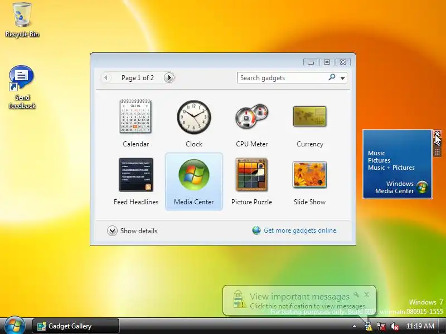Open the Start menu orb
The width and height of the screenshot is (446, 334).
(14, 326)
